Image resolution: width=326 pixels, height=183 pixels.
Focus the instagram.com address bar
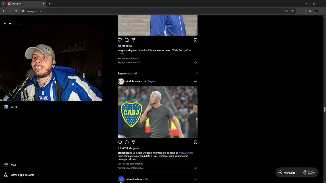pos(153,11)
